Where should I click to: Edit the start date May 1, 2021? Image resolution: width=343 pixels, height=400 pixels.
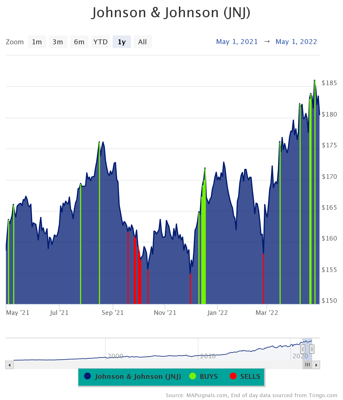[237, 42]
